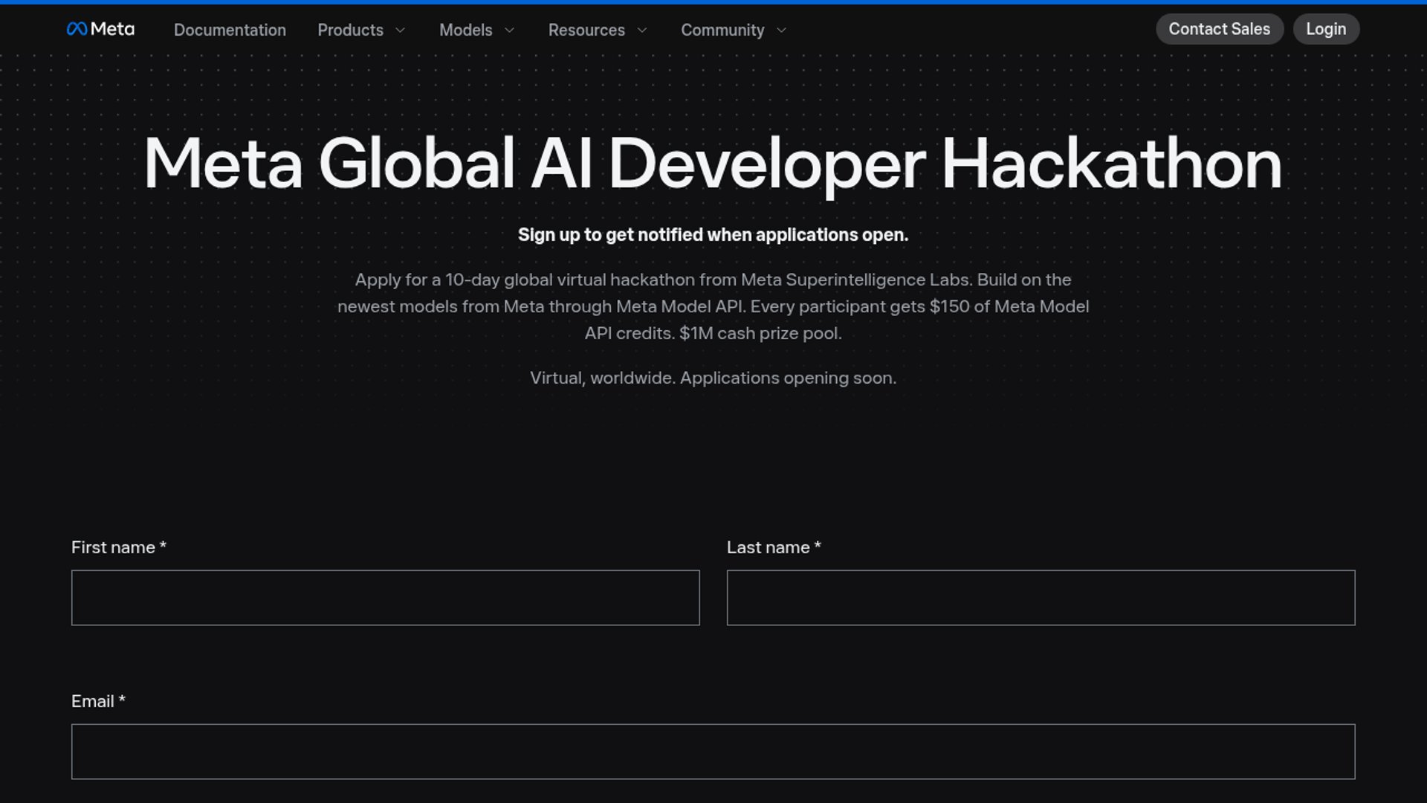Click the Login button

coord(1326,29)
